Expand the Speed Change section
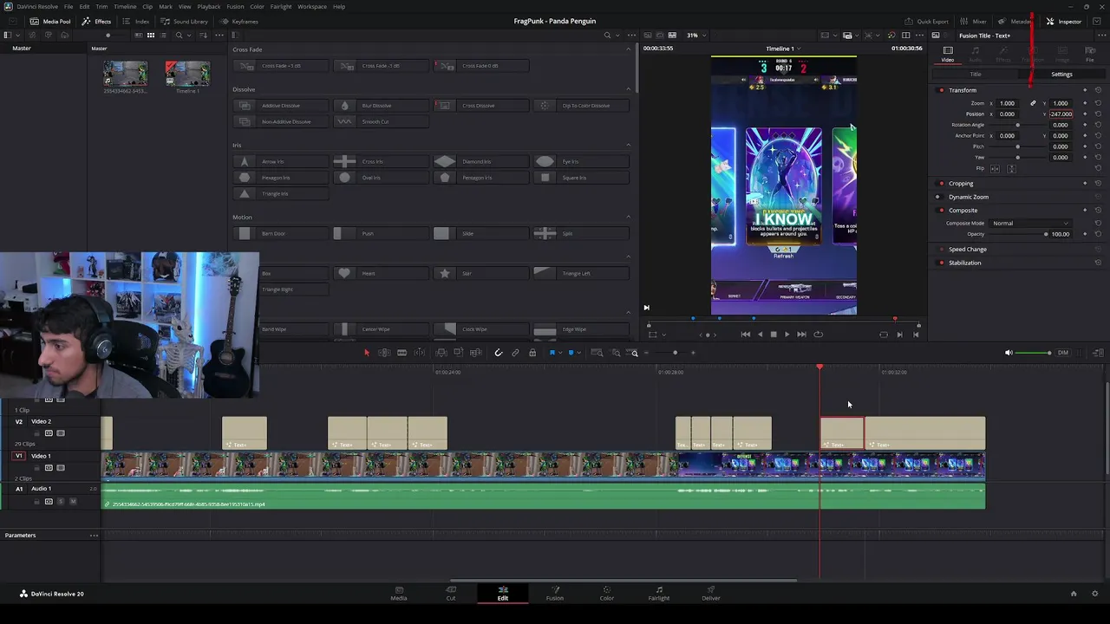Viewport: 1110px width, 624px height. [967, 250]
